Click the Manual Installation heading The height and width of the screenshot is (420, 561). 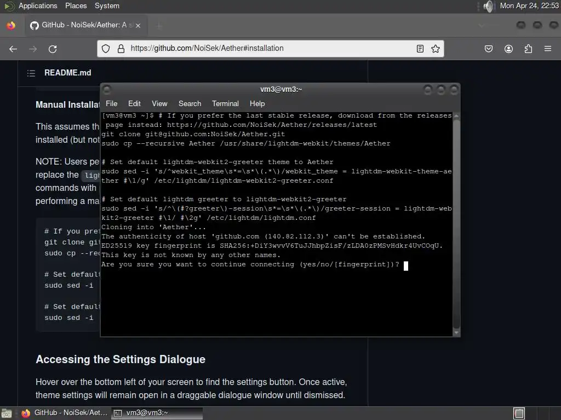[x=67, y=104]
